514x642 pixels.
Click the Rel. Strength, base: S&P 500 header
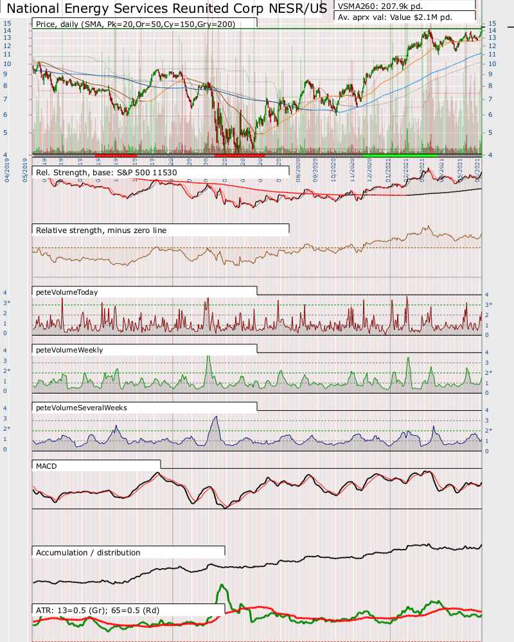click(107, 172)
